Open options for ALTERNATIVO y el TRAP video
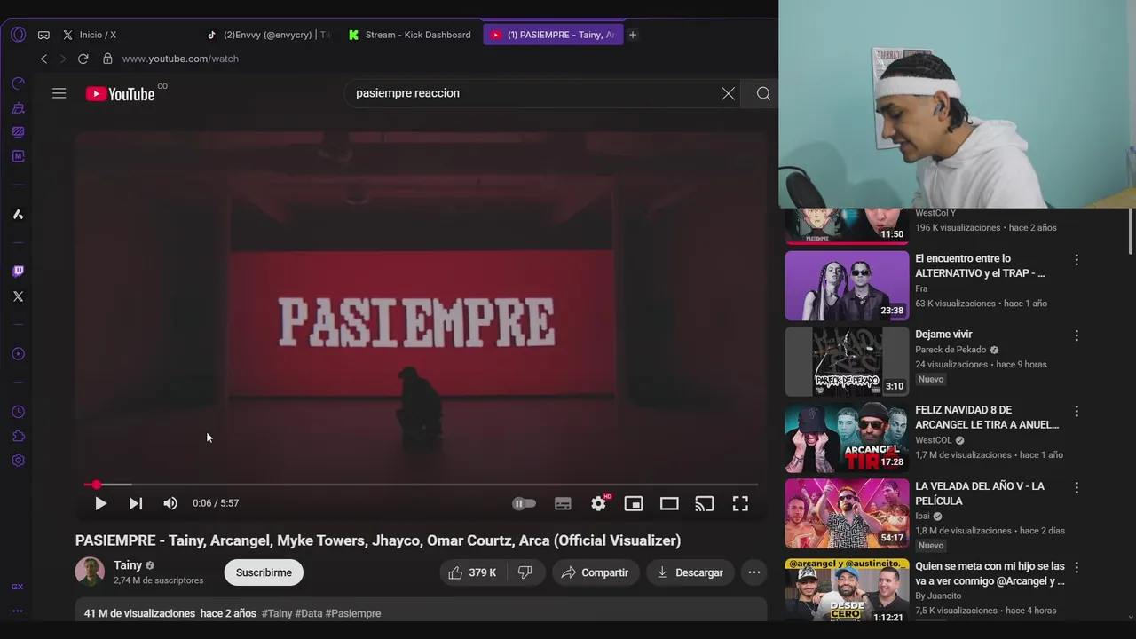The image size is (1136, 639). 1077,260
